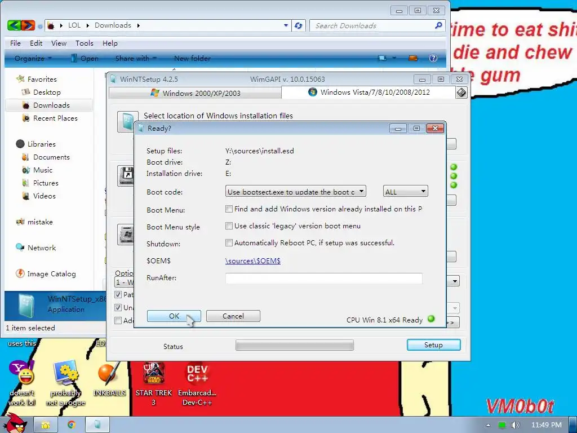Screen dimensions: 577x433
Task: Click LOL in the address breadcrumb
Action: (x=74, y=25)
